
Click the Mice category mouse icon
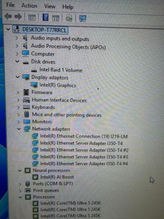[27, 114]
